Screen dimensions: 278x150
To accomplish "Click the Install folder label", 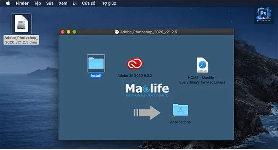I will (x=96, y=76).
